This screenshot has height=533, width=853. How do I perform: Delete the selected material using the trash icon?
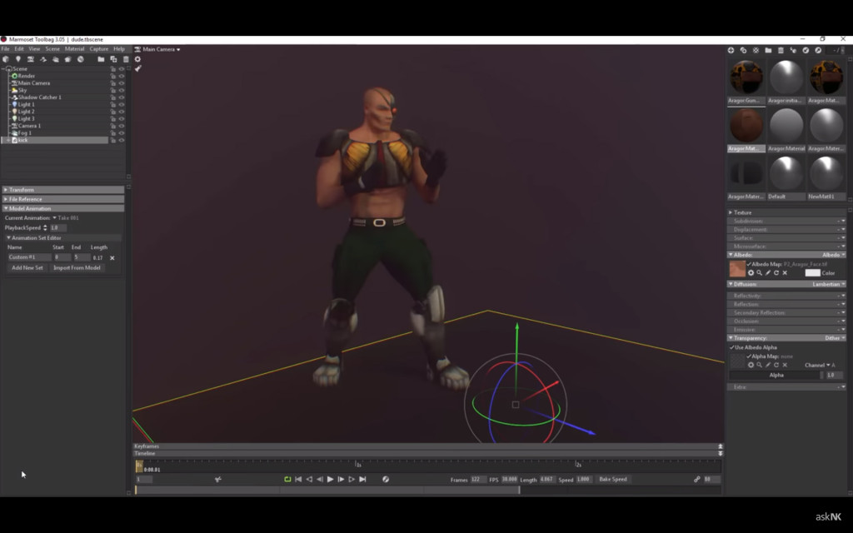tap(781, 50)
